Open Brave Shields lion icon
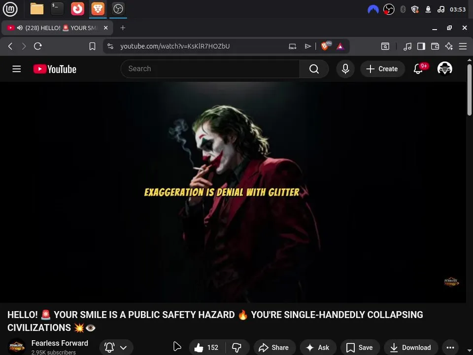Screen dimensions: 473x355 pyautogui.click(x=326, y=46)
